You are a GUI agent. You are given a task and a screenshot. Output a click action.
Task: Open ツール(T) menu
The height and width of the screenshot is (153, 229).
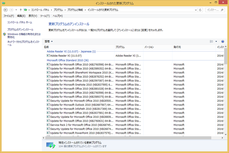pos(45,16)
